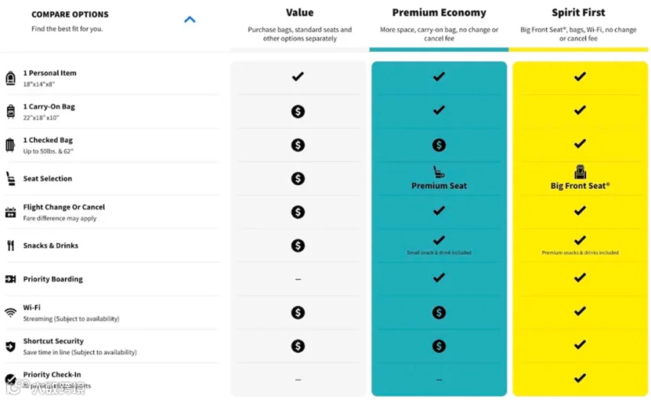Click the Big Front Seat label

580,186
